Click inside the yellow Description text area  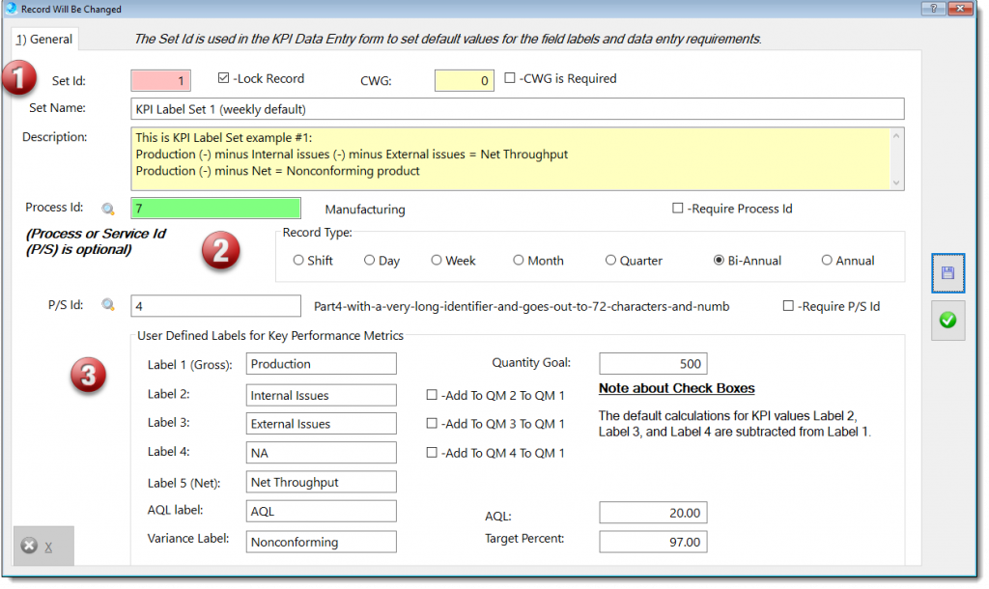pyautogui.click(x=510, y=159)
